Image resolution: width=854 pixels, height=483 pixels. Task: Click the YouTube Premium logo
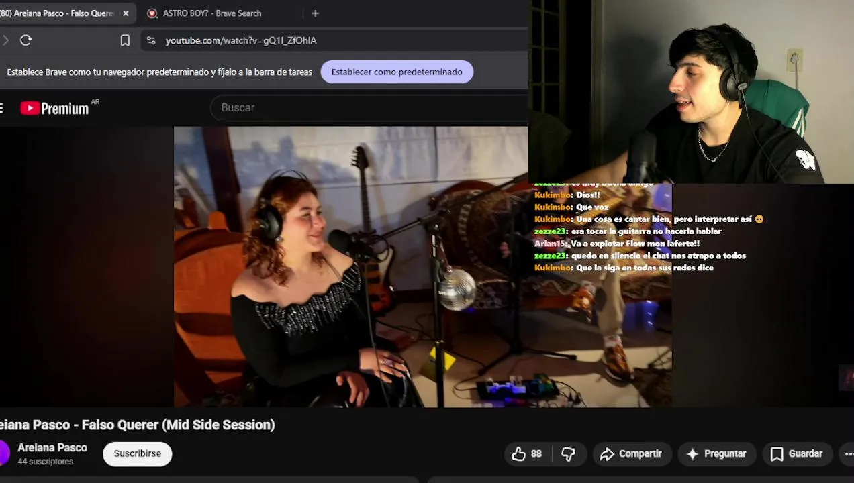point(54,108)
